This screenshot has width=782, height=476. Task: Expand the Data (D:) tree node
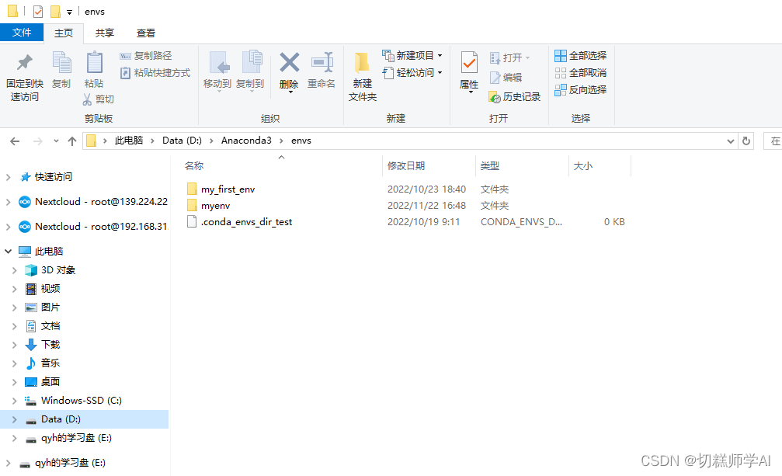[x=15, y=419]
